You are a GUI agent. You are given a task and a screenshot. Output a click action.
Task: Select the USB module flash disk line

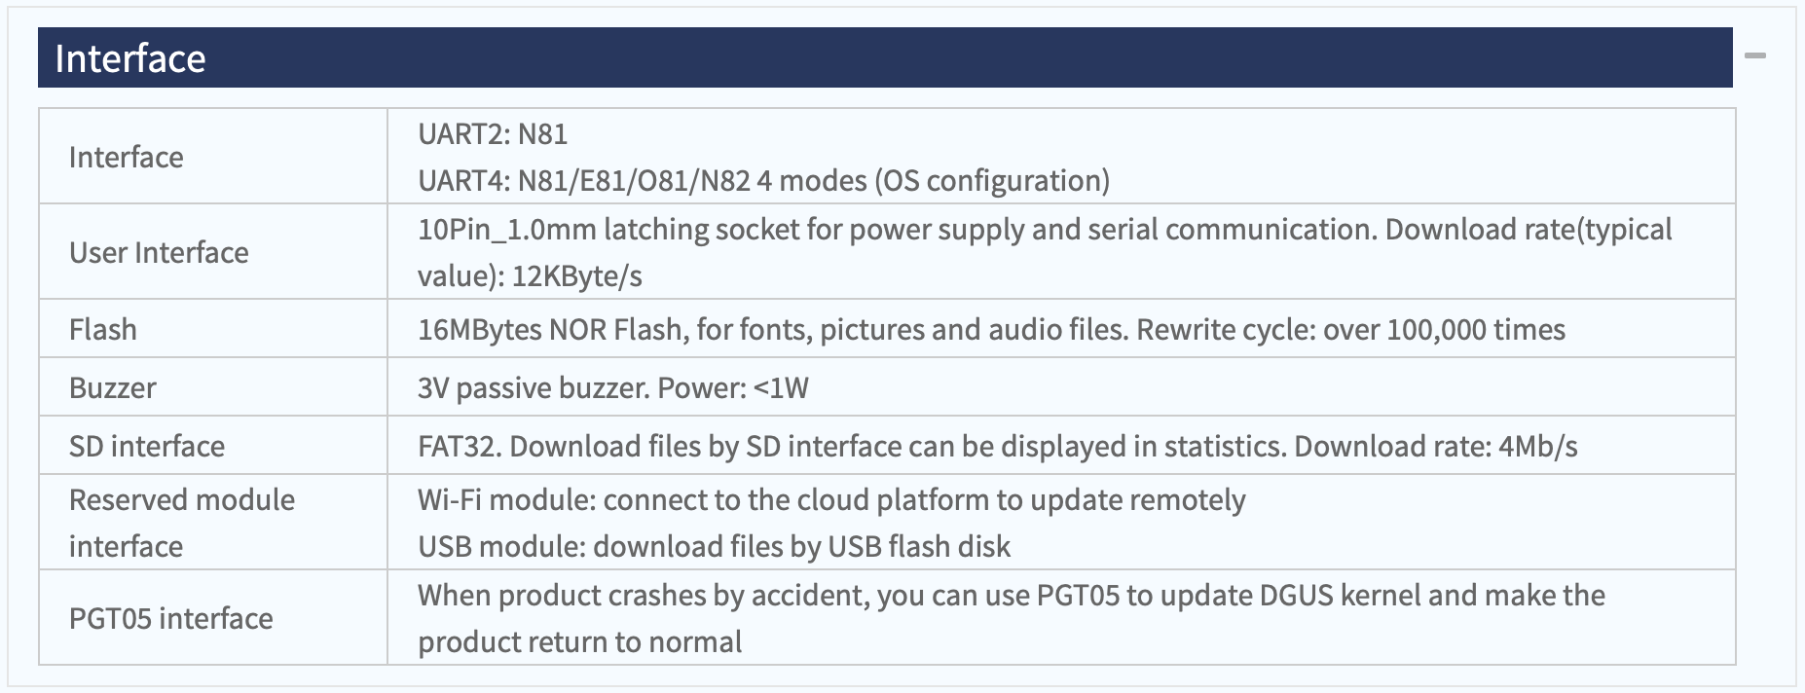(714, 546)
